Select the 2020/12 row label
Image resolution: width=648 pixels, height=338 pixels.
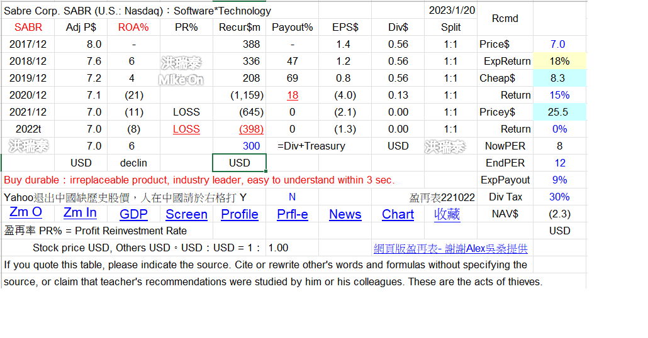coord(28,95)
